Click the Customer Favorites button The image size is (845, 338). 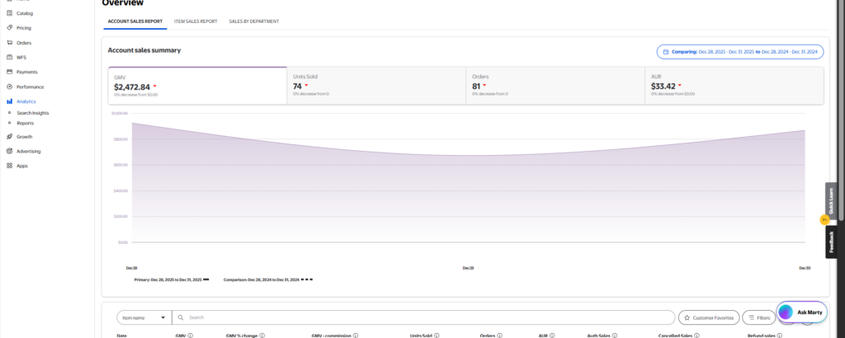click(709, 318)
